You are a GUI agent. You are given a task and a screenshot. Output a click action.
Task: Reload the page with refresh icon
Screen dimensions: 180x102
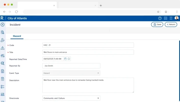coord(17,12)
